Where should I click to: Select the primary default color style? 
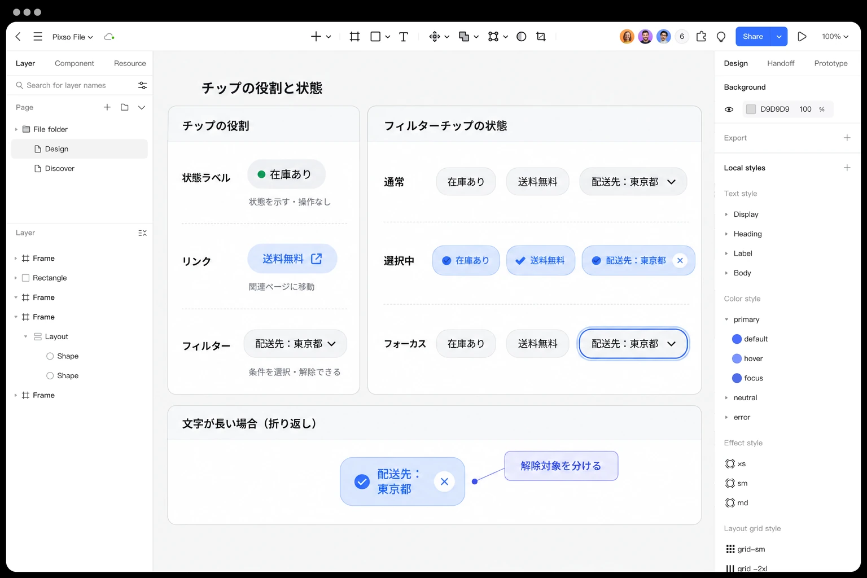tap(750, 339)
